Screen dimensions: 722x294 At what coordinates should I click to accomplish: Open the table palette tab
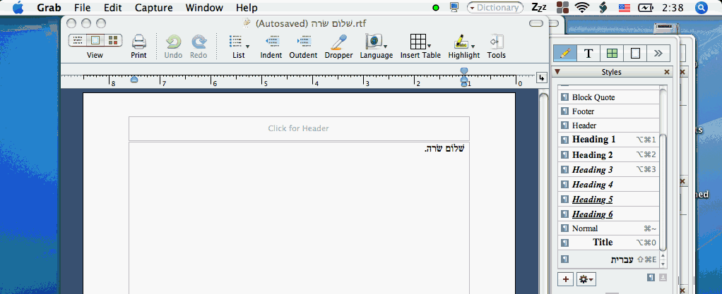click(612, 54)
